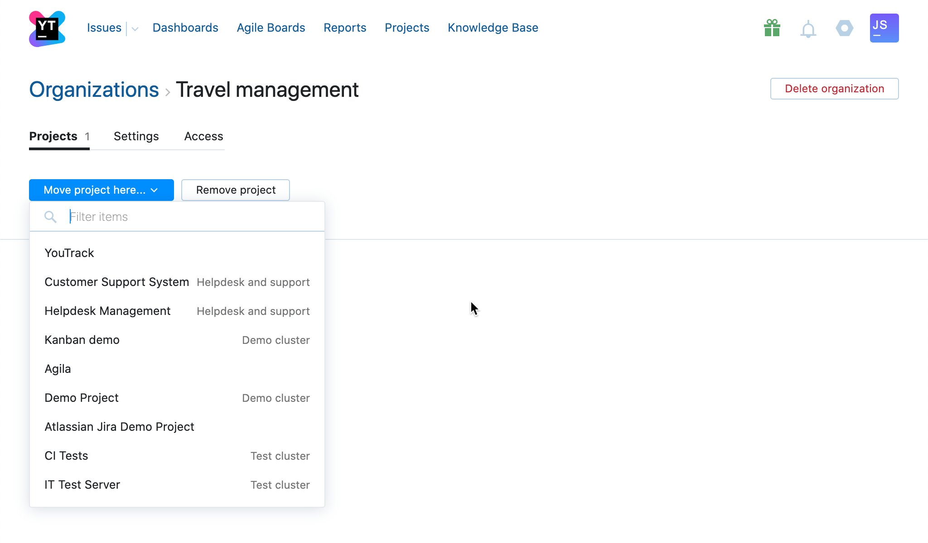Viewport: 928px width, 543px height.
Task: Open the Organizations breadcrumb link
Action: [x=93, y=90]
